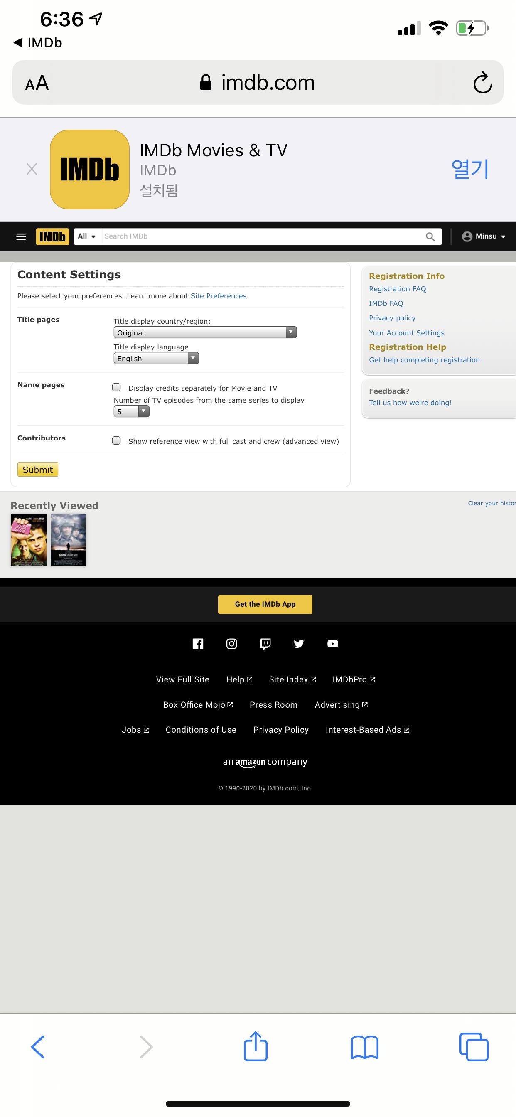Submit the content settings
The width and height of the screenshot is (516, 1117).
(x=38, y=470)
